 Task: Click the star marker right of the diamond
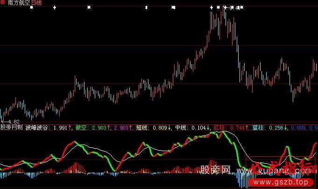[x=174, y=8]
